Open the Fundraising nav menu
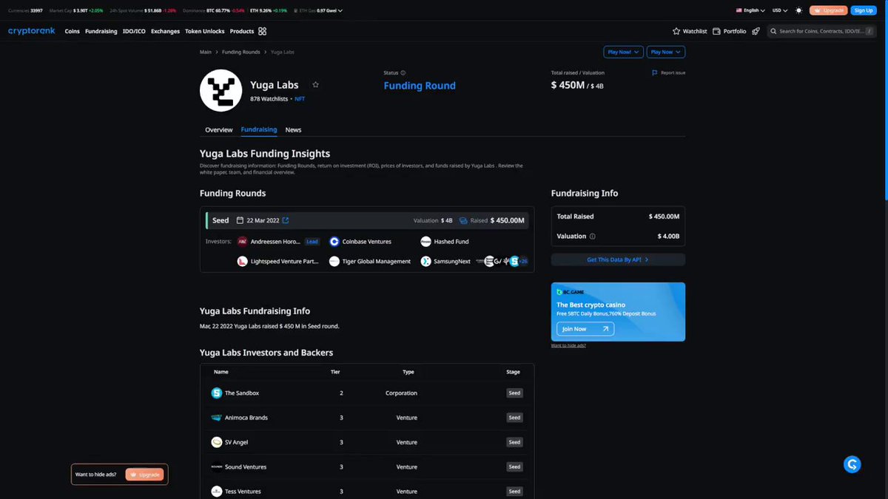This screenshot has height=499, width=888. pos(101,31)
